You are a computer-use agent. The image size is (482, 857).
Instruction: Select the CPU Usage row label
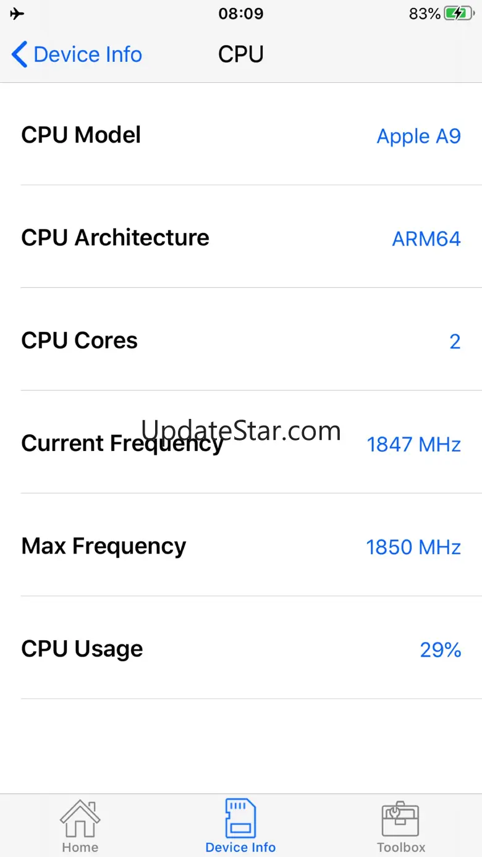click(82, 649)
